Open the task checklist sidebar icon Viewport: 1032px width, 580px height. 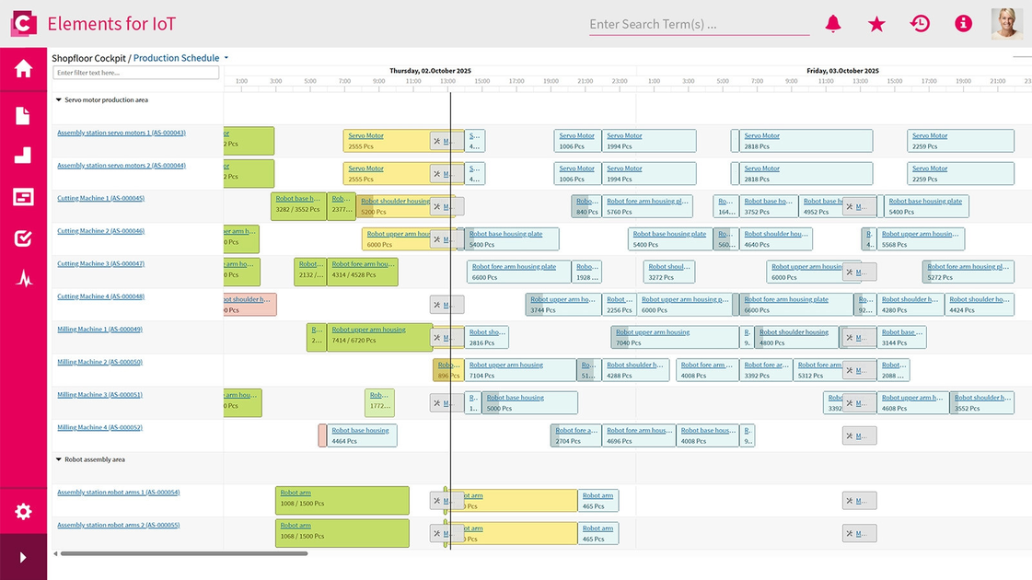click(23, 238)
